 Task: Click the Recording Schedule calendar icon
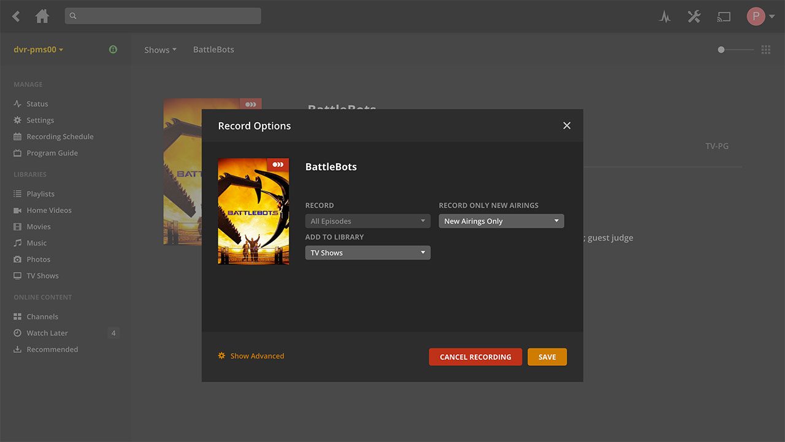[x=17, y=137]
